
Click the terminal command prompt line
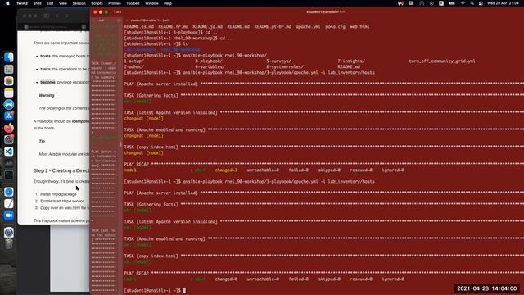point(155,290)
